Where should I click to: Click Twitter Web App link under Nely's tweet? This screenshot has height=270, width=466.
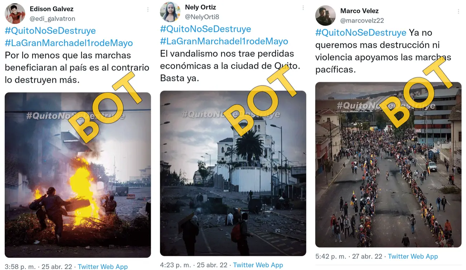(x=258, y=265)
